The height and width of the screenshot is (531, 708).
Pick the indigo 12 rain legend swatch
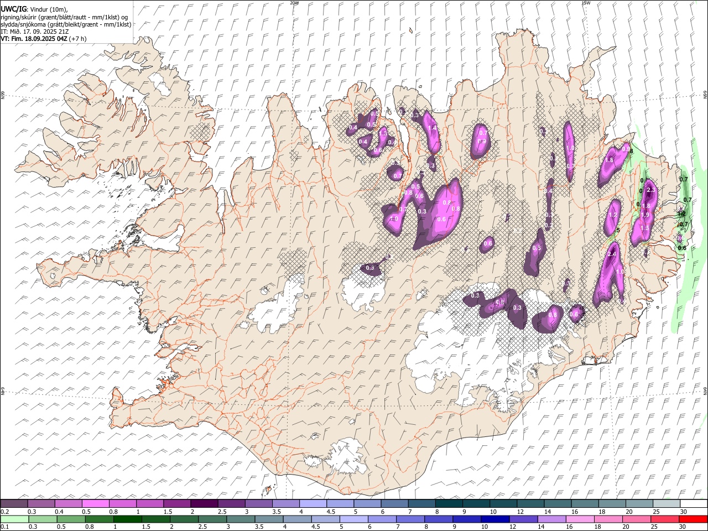pos(522,519)
